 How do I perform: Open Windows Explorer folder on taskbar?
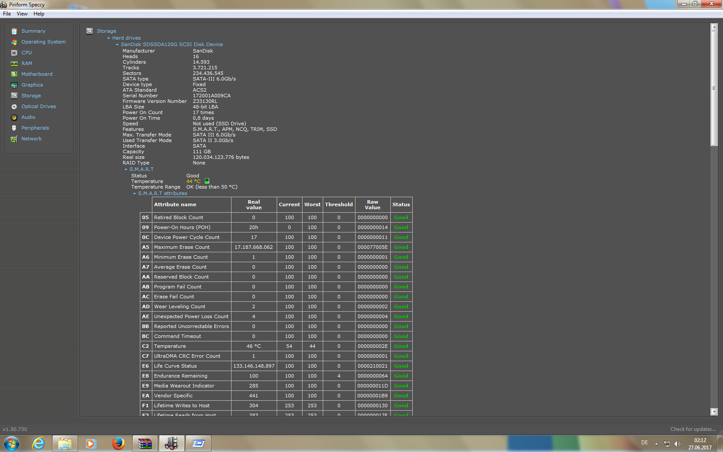[x=65, y=443]
